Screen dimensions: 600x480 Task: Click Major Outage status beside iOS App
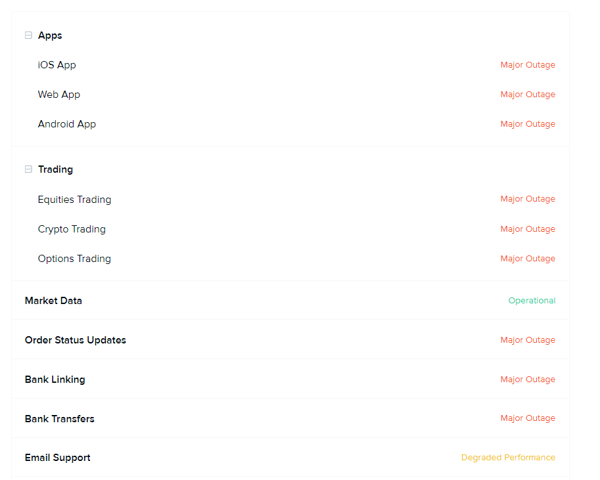(x=528, y=65)
